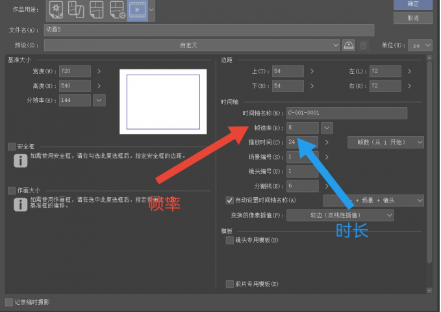The height and width of the screenshot is (312, 441).
Task: Select the page-with-gear work-purpose icon
Action: tap(118, 10)
